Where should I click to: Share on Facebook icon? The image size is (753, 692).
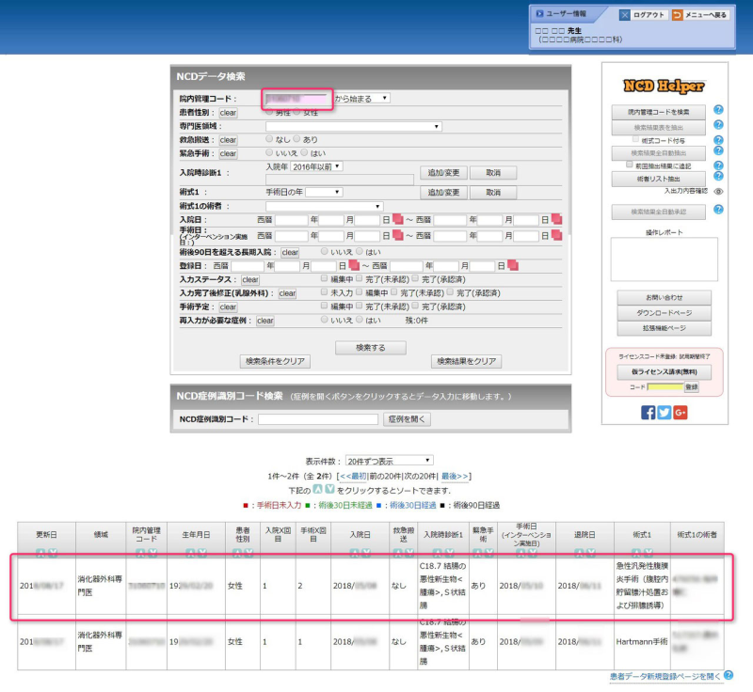point(648,413)
